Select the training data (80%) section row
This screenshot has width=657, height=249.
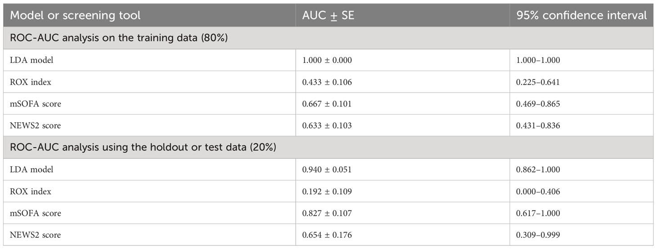(328, 38)
